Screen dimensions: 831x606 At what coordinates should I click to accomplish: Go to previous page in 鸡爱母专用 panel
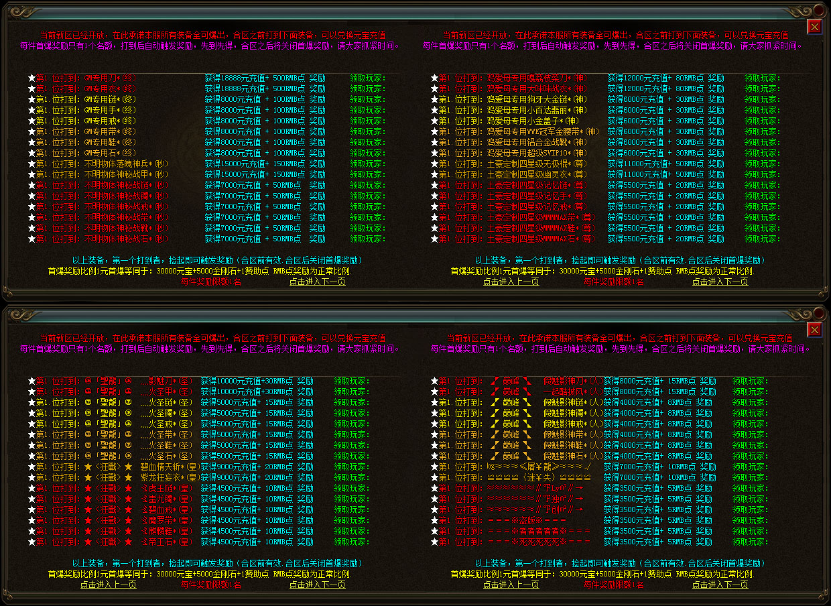(x=511, y=282)
